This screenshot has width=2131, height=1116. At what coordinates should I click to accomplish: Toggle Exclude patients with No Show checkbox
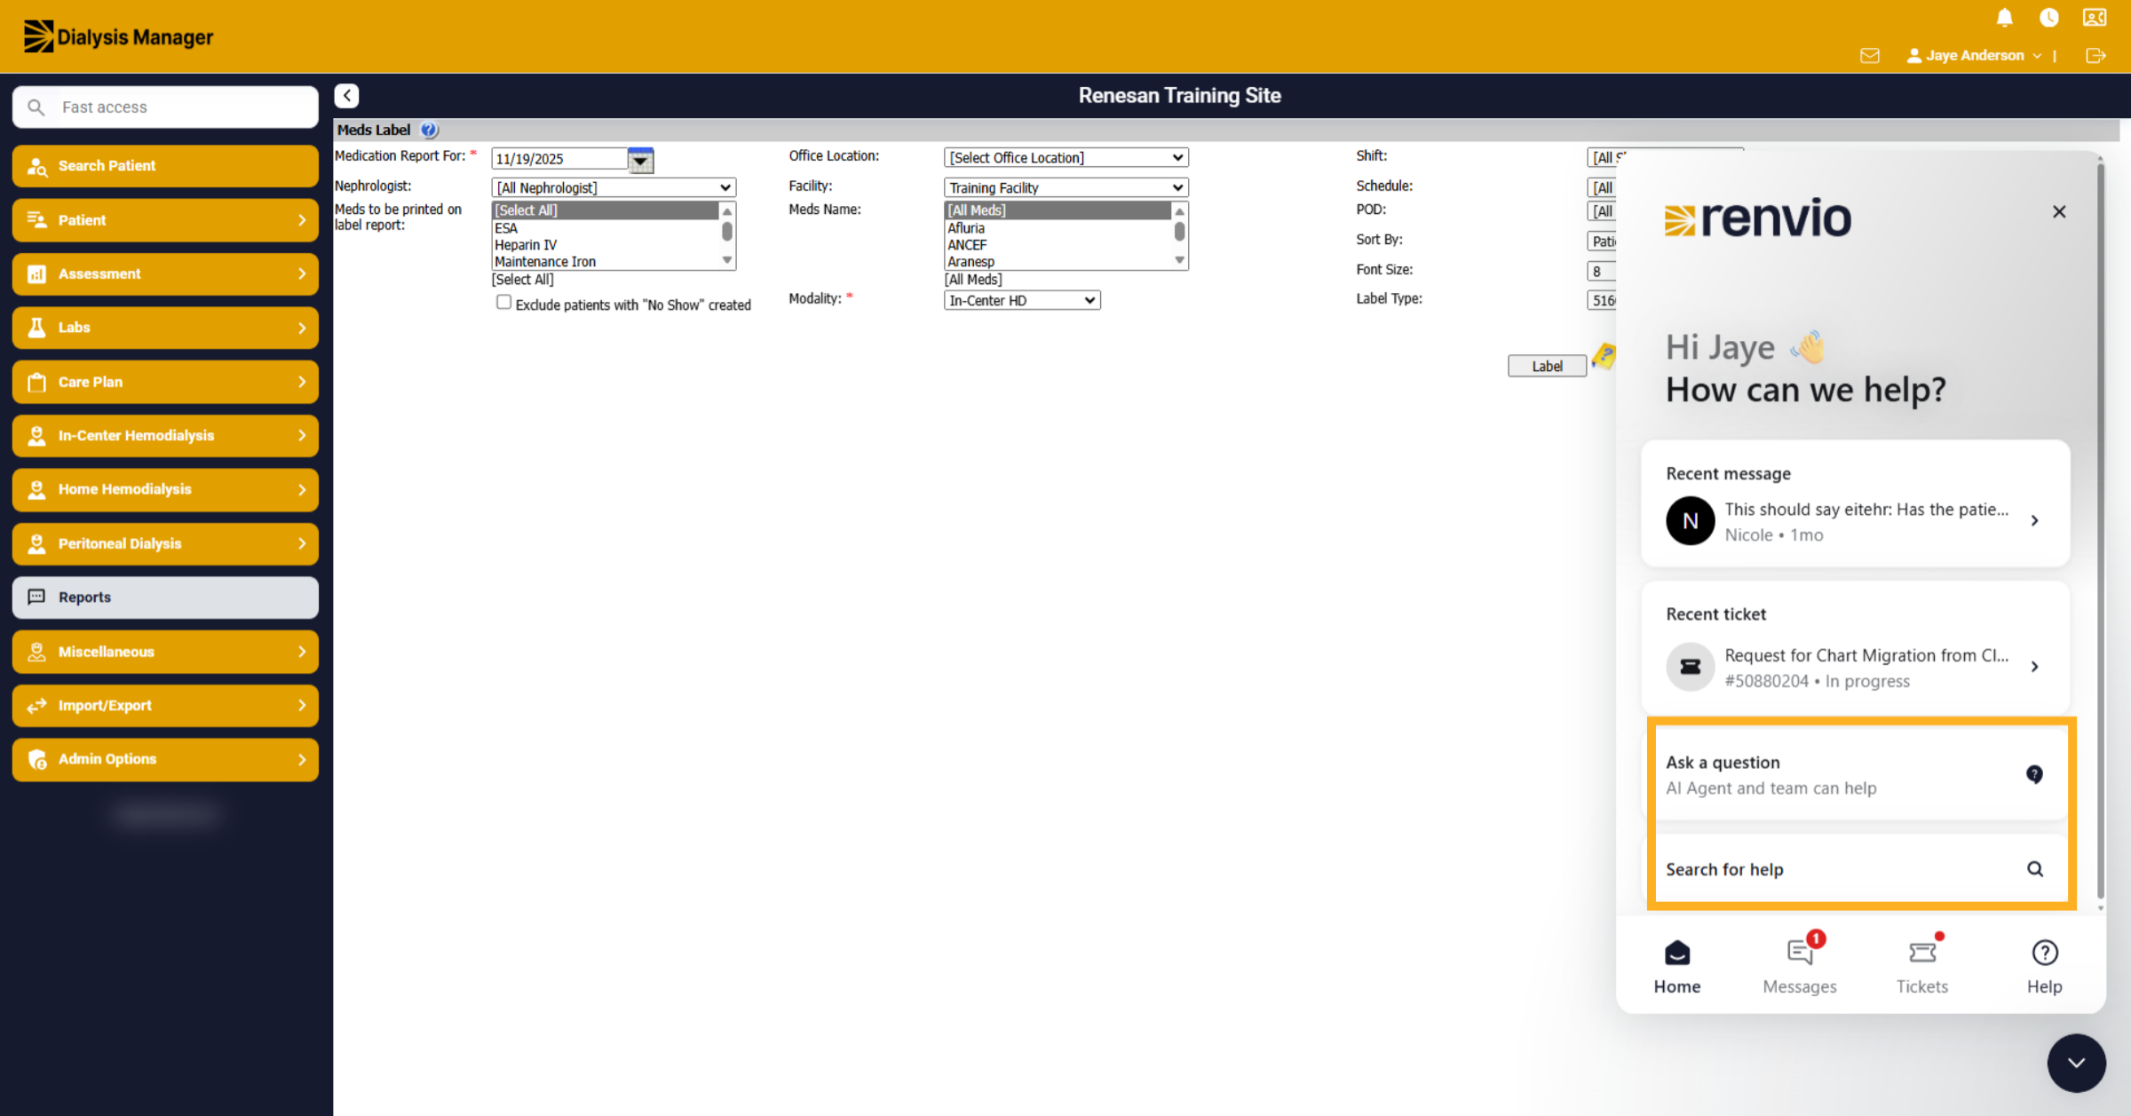(x=503, y=303)
